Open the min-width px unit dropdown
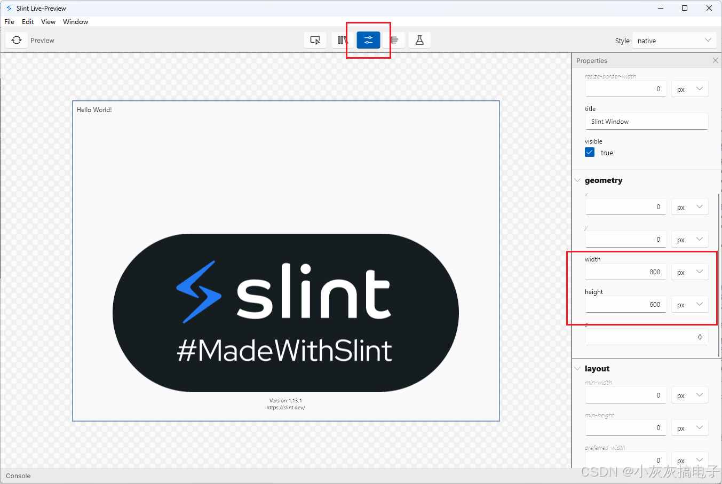Screen dimensions: 722x484 689,395
